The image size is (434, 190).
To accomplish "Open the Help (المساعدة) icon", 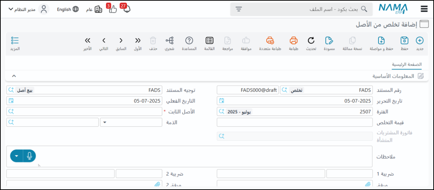I will (189, 41).
